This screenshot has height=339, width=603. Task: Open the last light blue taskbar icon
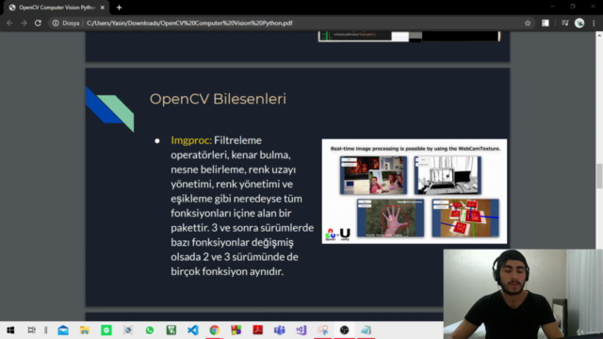coord(367,331)
